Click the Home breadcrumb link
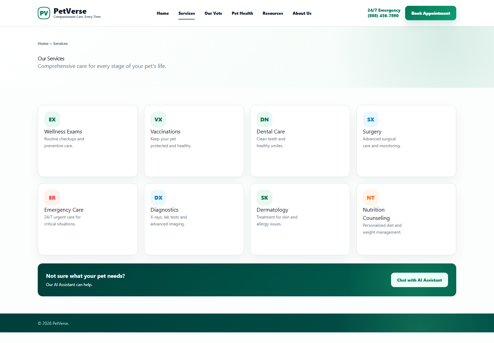Image resolution: width=494 pixels, height=343 pixels. click(x=43, y=44)
